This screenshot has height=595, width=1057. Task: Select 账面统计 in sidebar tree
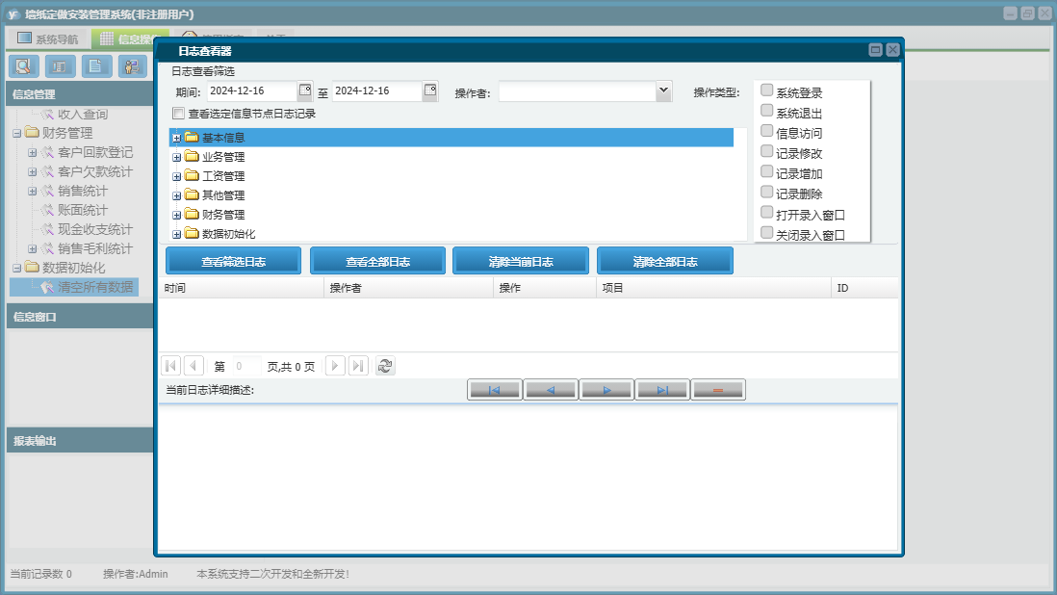pos(82,210)
